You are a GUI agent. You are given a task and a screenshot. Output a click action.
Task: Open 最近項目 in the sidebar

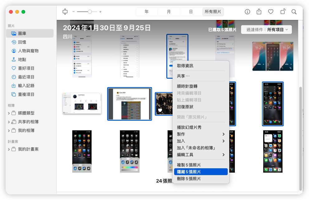tap(30, 77)
